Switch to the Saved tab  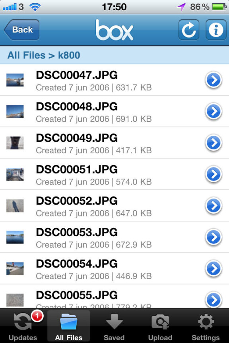pyautogui.click(x=114, y=326)
